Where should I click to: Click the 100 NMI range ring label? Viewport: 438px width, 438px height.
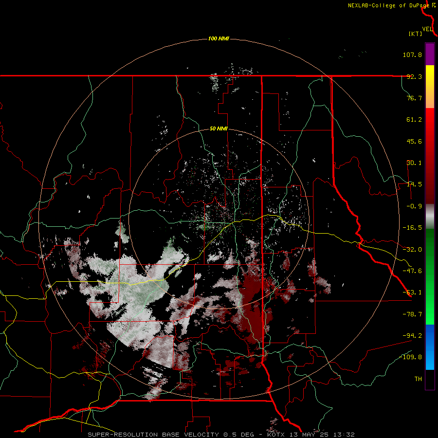click(219, 38)
